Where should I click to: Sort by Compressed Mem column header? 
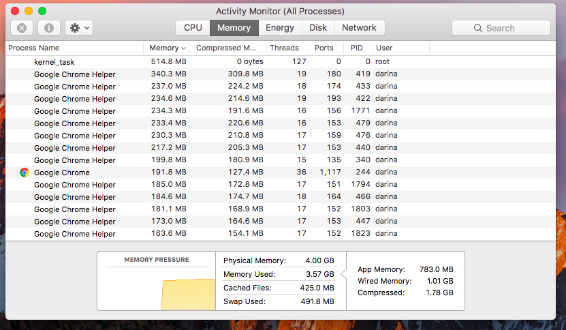227,48
